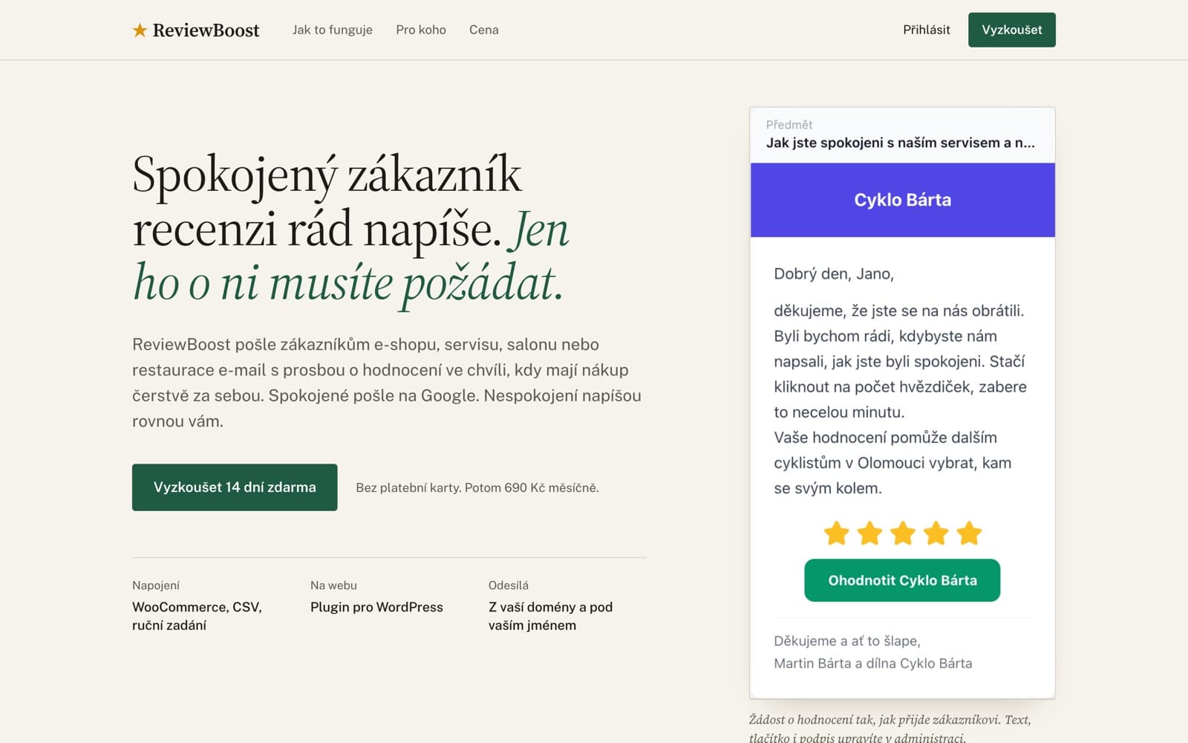This screenshot has height=743, width=1188.
Task: Click the second rating star in email preview
Action: click(x=869, y=533)
